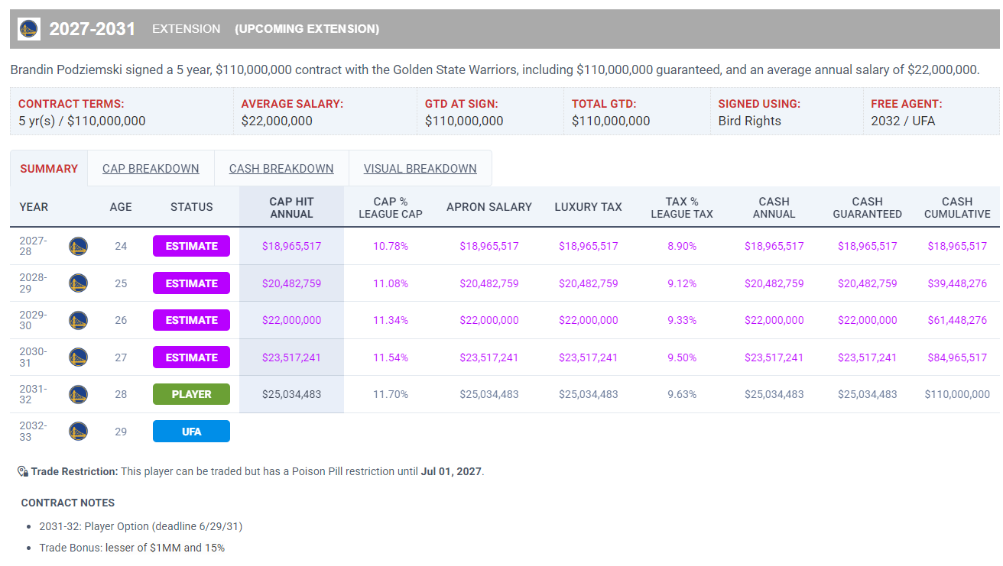Click the Warriors logo in the 2030-31 row
The height and width of the screenshot is (566, 1003).
point(78,357)
